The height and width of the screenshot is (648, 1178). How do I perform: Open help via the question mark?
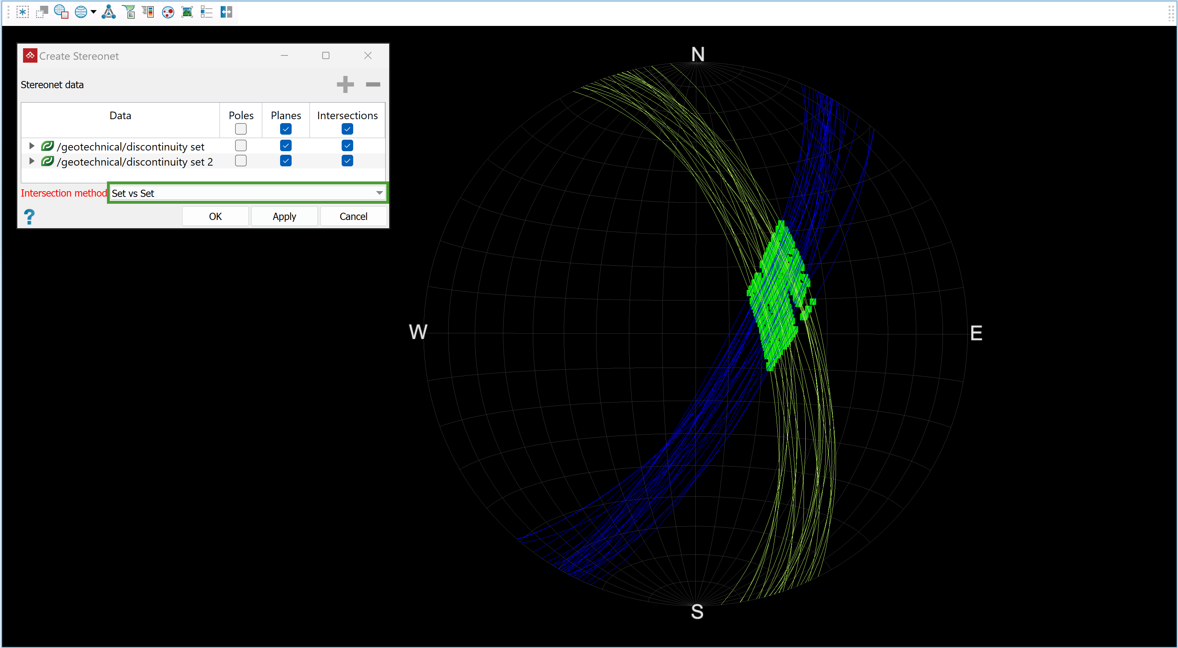pyautogui.click(x=29, y=216)
